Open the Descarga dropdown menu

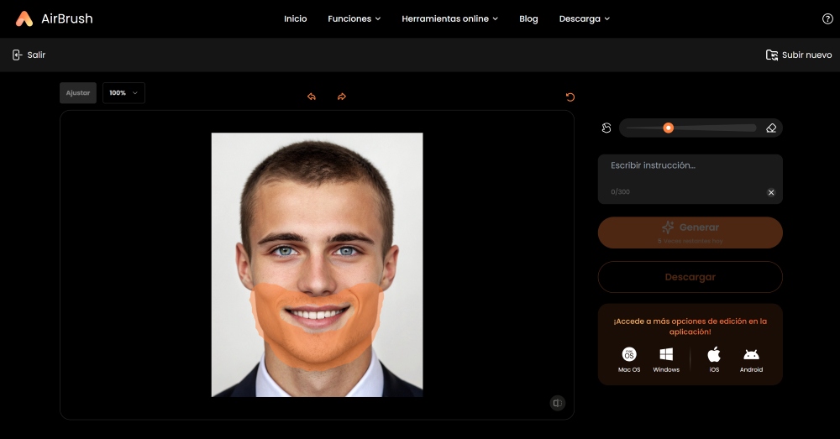pyautogui.click(x=585, y=18)
